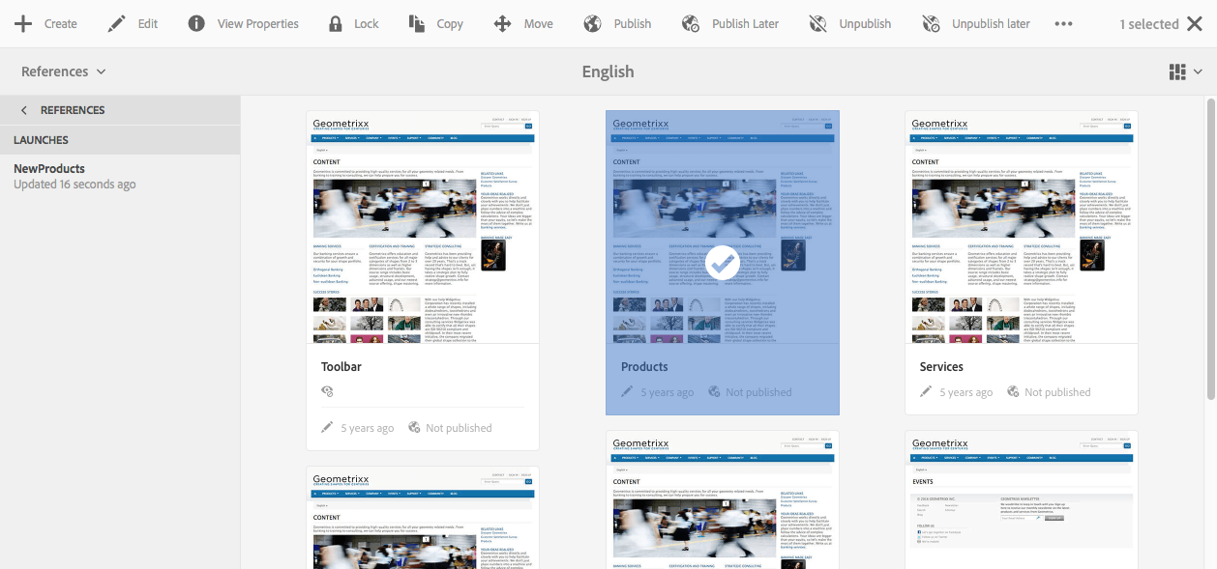Click thumbnail card below Toolbar

click(423, 518)
